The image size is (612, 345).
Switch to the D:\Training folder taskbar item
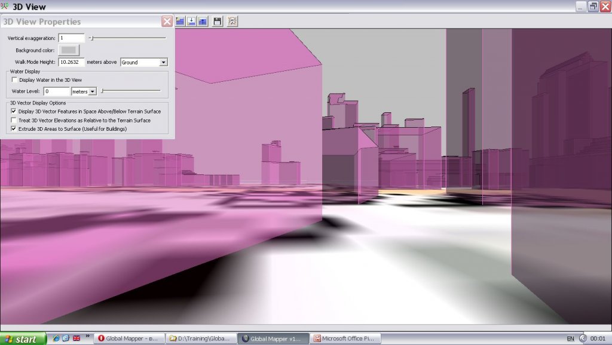(201, 338)
